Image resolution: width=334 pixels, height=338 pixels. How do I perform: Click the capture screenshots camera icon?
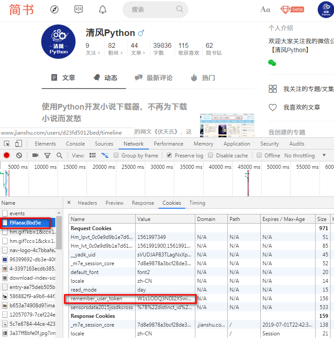36,155
